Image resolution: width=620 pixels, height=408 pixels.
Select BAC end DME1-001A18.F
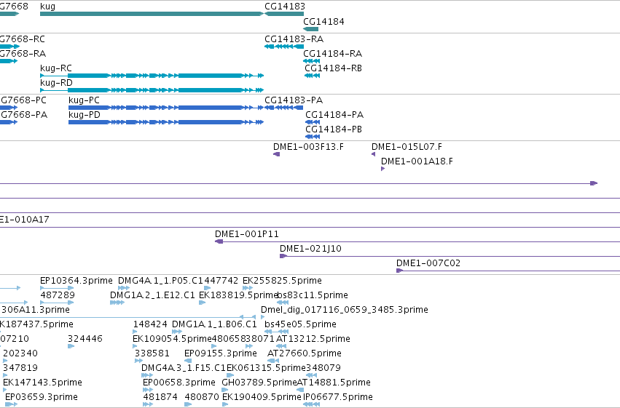tap(382, 169)
